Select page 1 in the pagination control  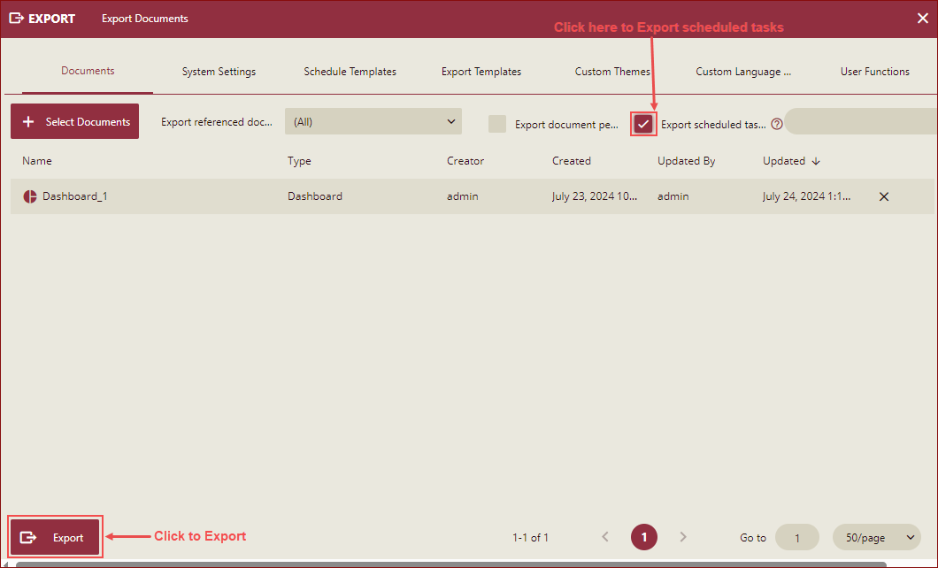click(643, 537)
